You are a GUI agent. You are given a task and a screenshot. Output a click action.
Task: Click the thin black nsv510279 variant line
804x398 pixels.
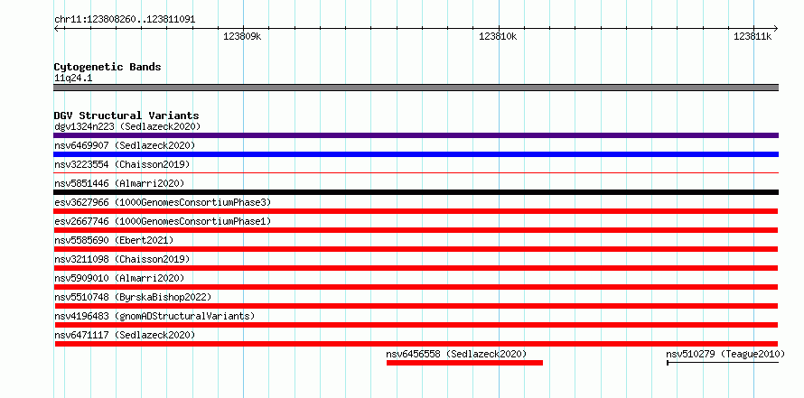pyautogui.click(x=723, y=363)
